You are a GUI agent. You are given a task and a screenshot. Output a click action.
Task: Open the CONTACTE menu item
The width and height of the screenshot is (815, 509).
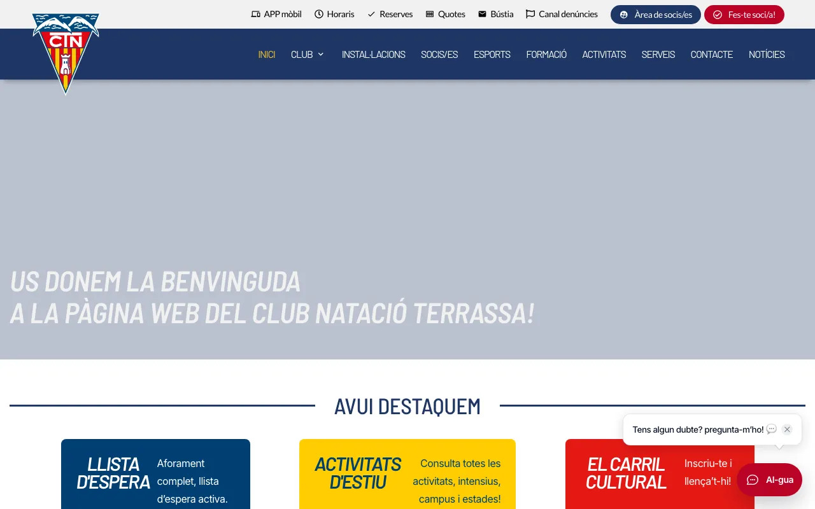(x=712, y=54)
